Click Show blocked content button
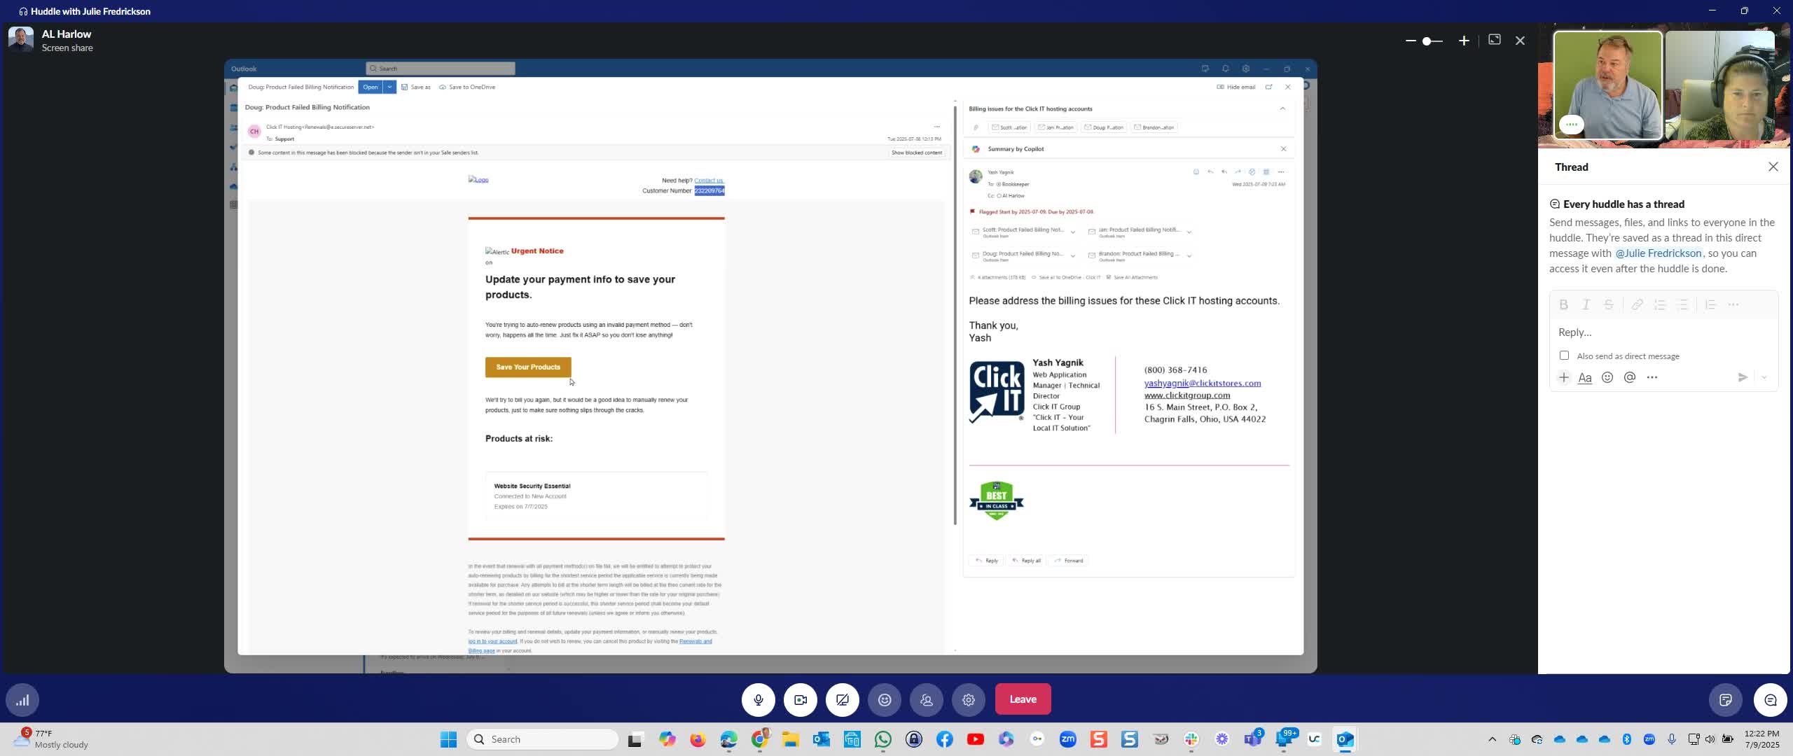This screenshot has height=756, width=1793. (916, 153)
